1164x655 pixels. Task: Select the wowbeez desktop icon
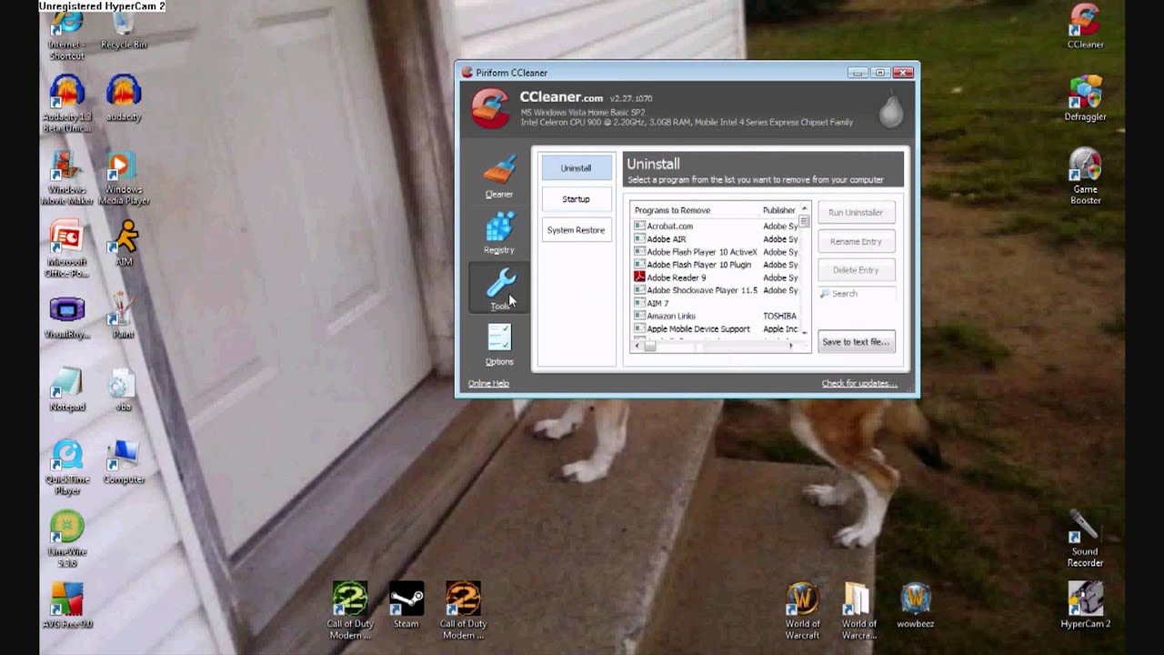point(915,606)
